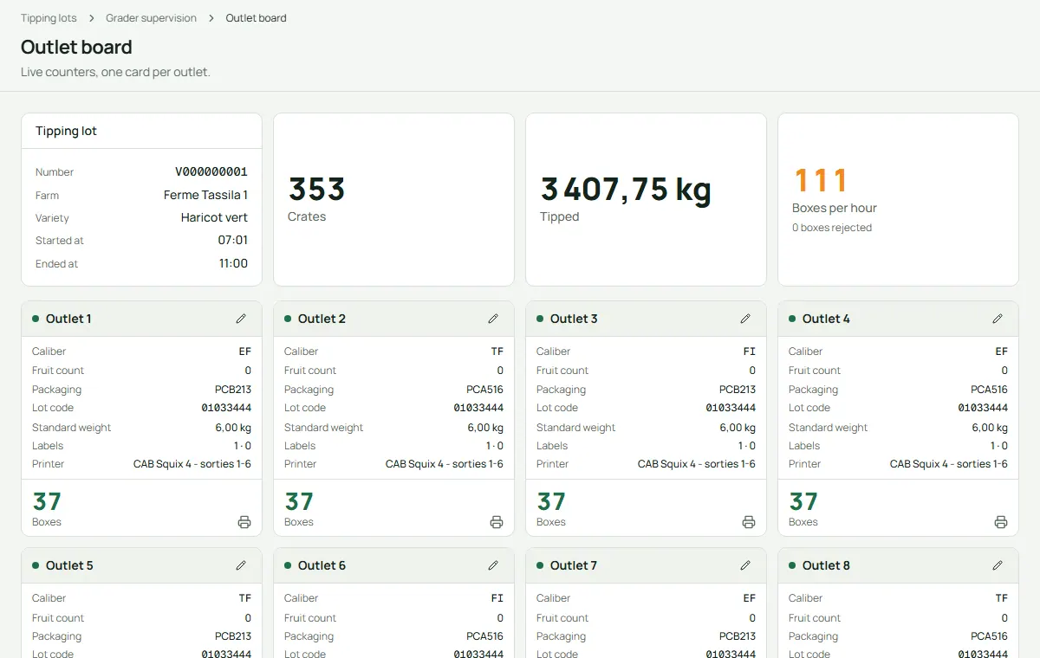Viewport: 1040px width, 658px height.
Task: Click Outlet 7 packaging value PCB213
Action: click(738, 636)
